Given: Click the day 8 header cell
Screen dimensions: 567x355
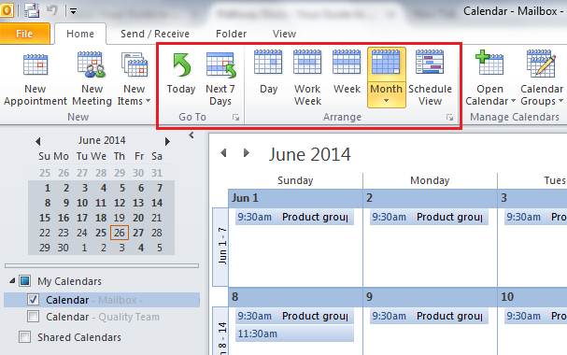Looking at the screenshot, I should click(x=295, y=297).
